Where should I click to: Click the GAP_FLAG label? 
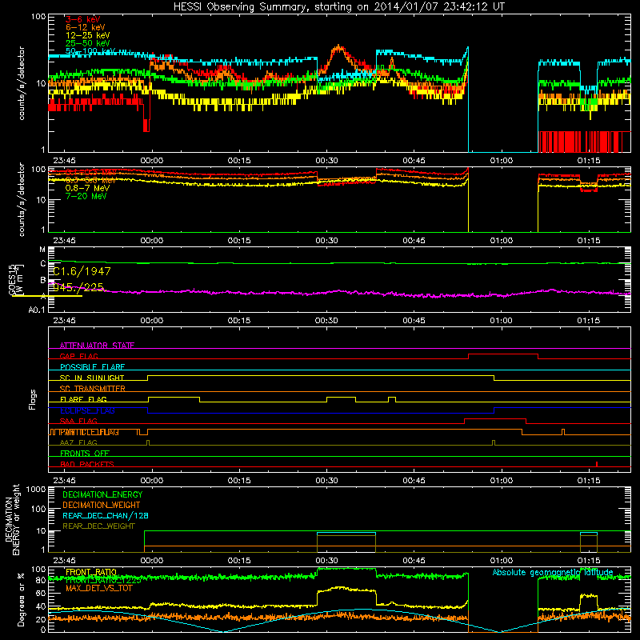pyautogui.click(x=78, y=356)
